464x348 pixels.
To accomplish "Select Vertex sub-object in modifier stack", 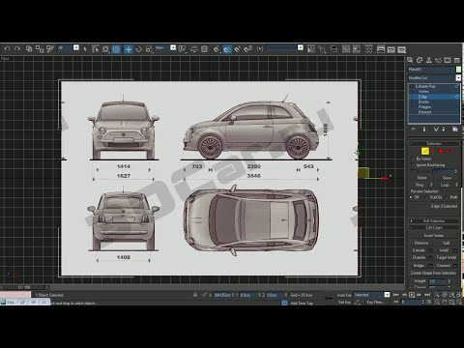I will point(423,92).
